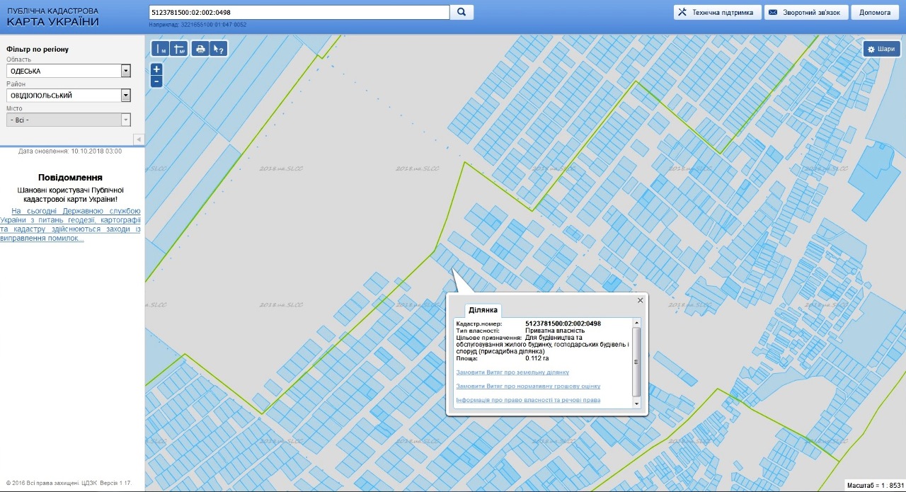Activate the identify parcel cursor tool
Viewport: 906px width, 492px height.
coord(219,49)
